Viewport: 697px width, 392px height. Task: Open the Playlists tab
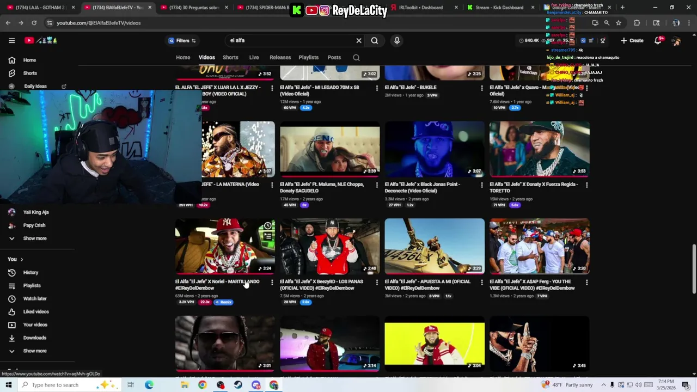pos(308,57)
